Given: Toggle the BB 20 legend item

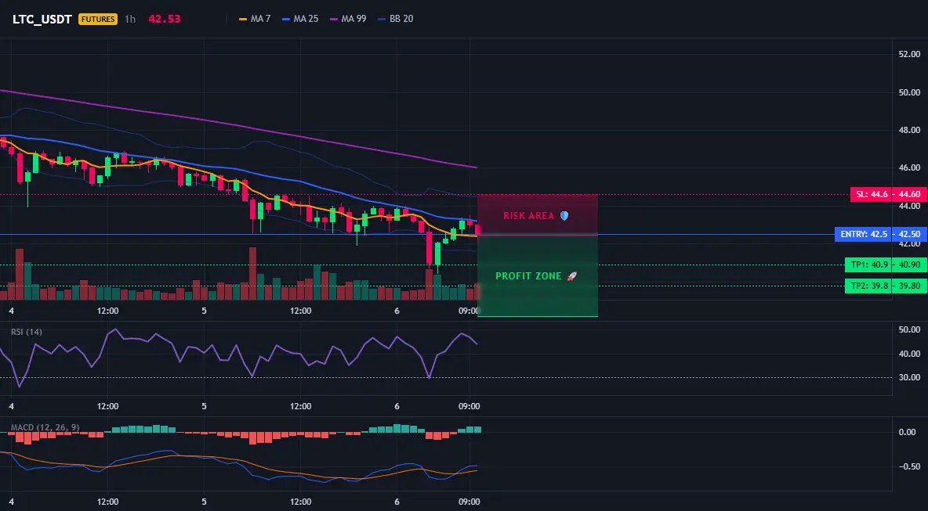Looking at the screenshot, I should (395, 19).
